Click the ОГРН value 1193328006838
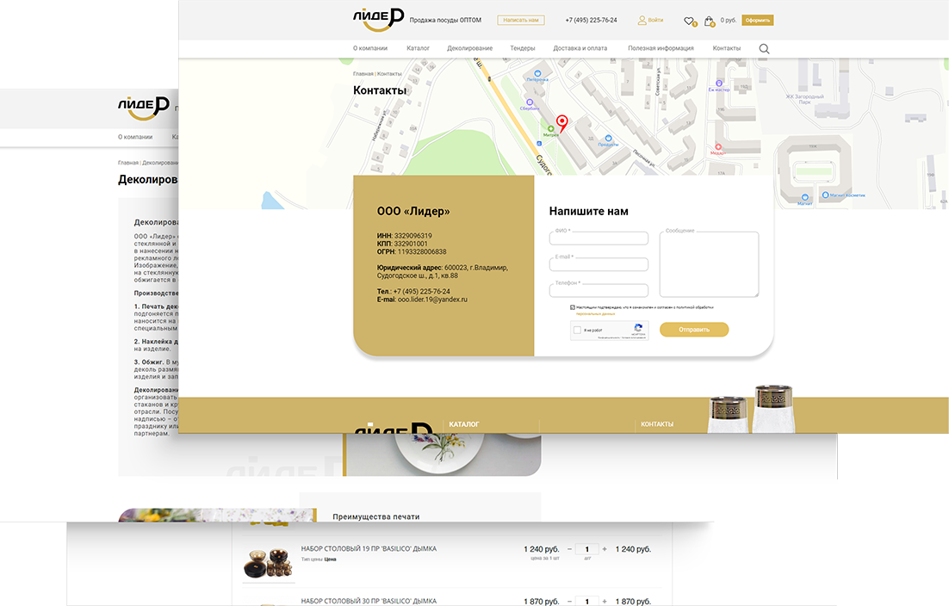This screenshot has width=949, height=606. pyautogui.click(x=422, y=251)
